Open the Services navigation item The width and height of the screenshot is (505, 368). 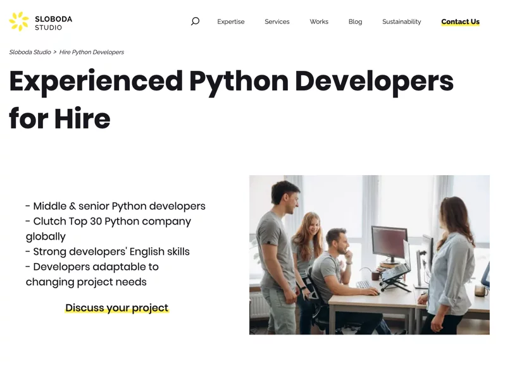(x=277, y=21)
